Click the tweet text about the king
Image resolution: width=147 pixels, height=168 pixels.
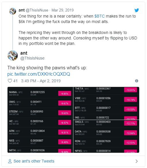tap(47, 68)
